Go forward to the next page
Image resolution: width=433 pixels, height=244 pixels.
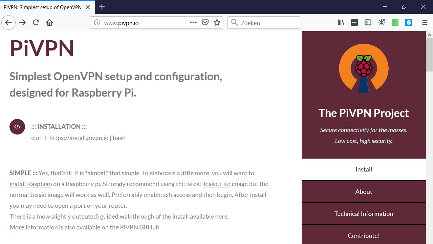(22, 23)
